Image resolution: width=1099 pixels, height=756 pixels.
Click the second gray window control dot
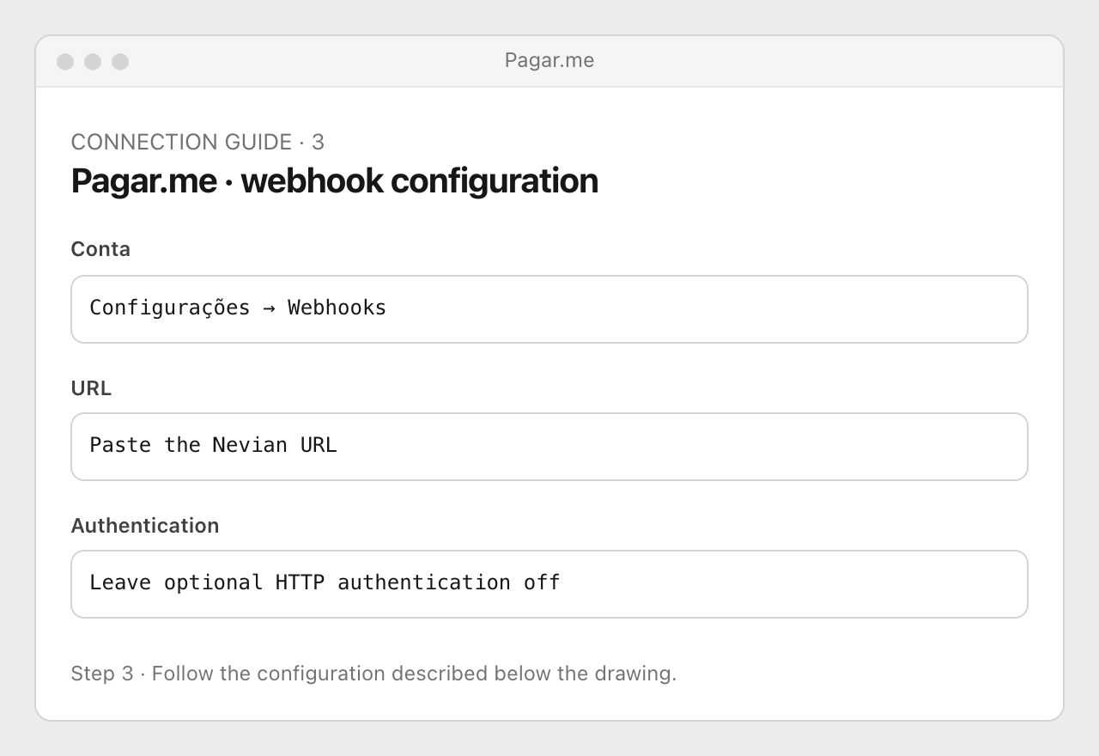93,62
